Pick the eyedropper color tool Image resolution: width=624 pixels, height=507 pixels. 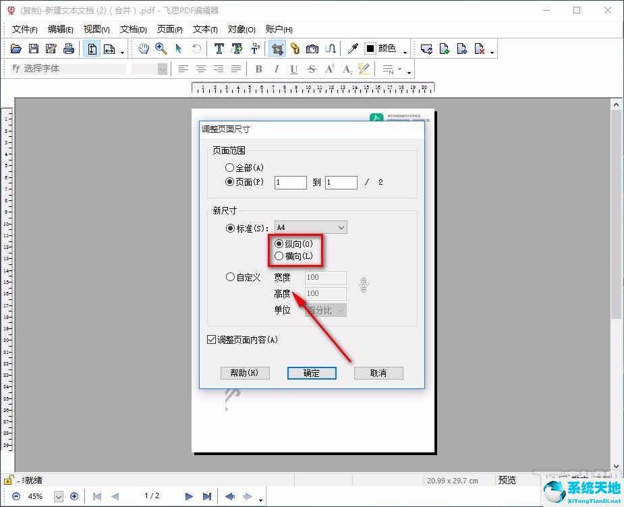click(352, 49)
